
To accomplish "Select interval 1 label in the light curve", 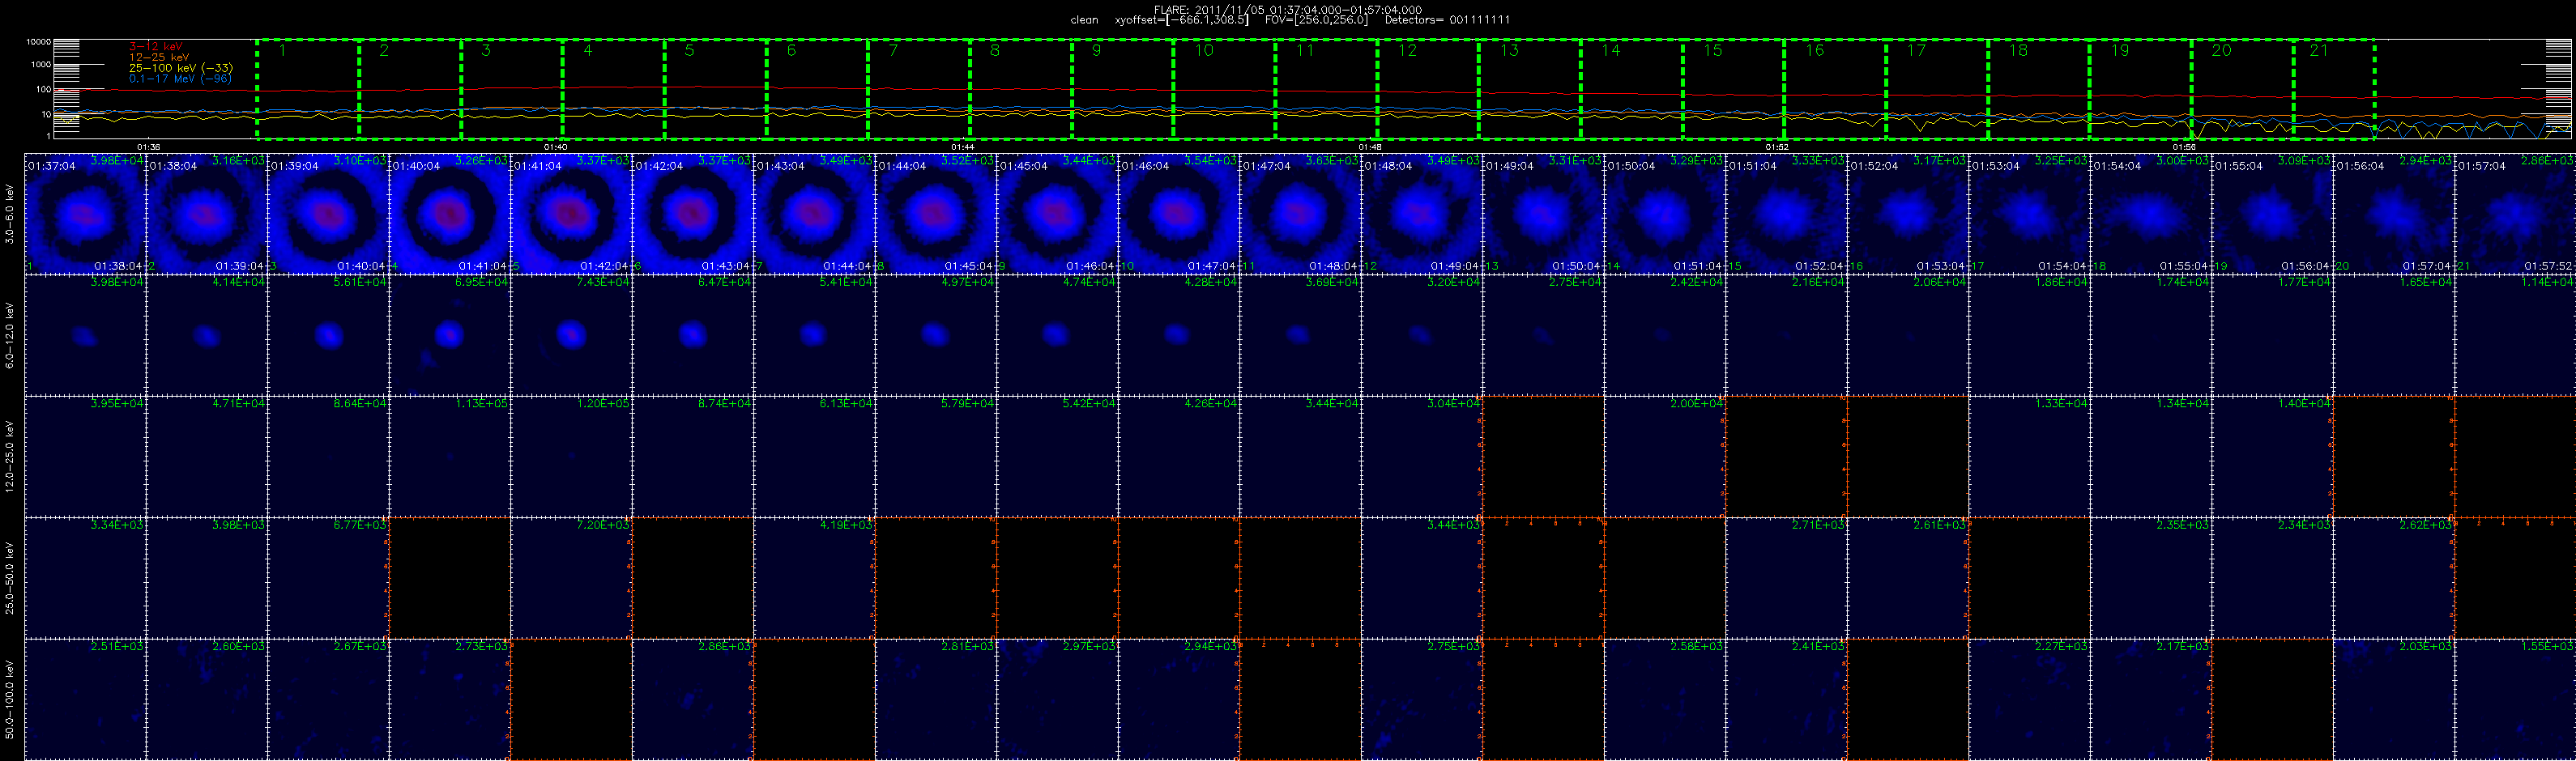I will coord(282,50).
